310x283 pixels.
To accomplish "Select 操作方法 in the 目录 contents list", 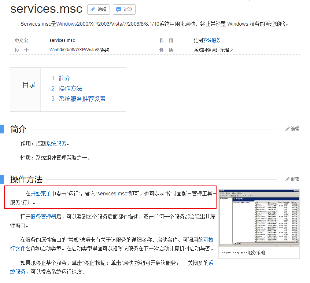I will click(71, 89).
